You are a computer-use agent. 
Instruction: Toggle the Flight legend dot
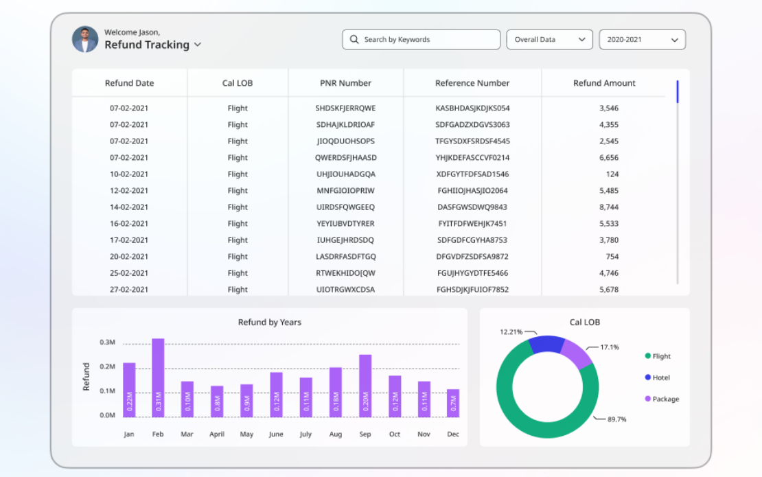[x=648, y=356]
